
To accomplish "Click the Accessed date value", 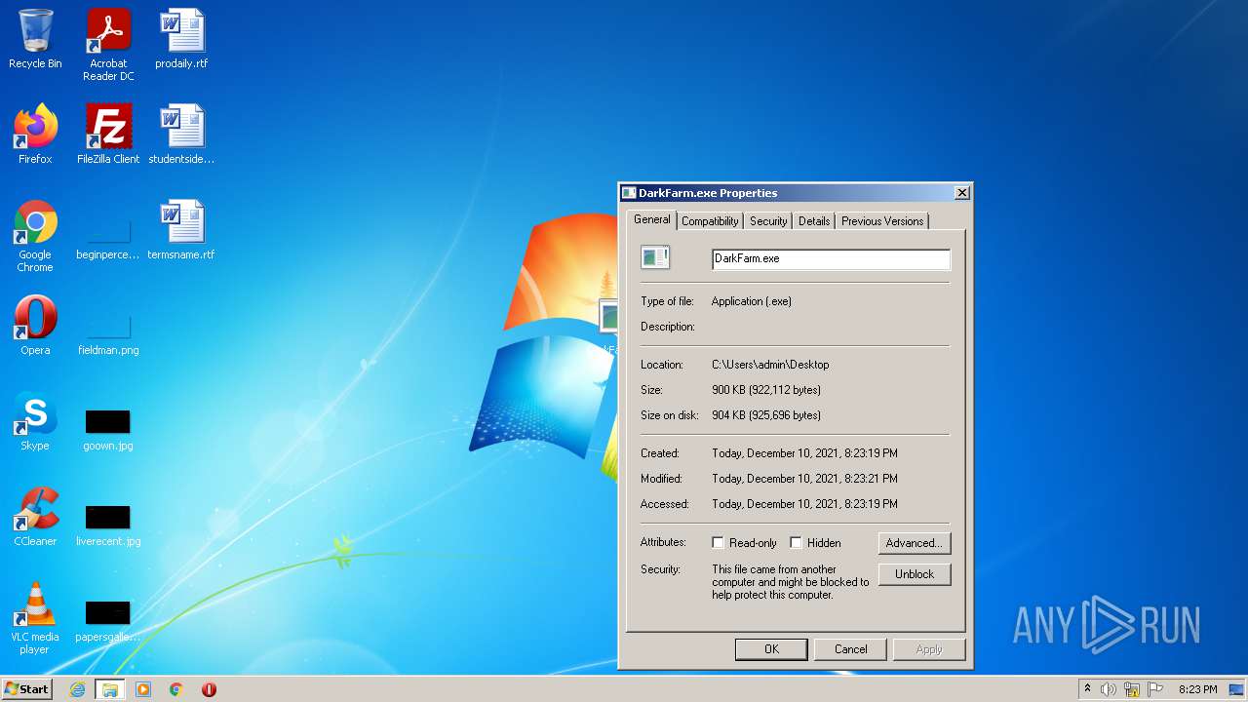I will tap(804, 504).
